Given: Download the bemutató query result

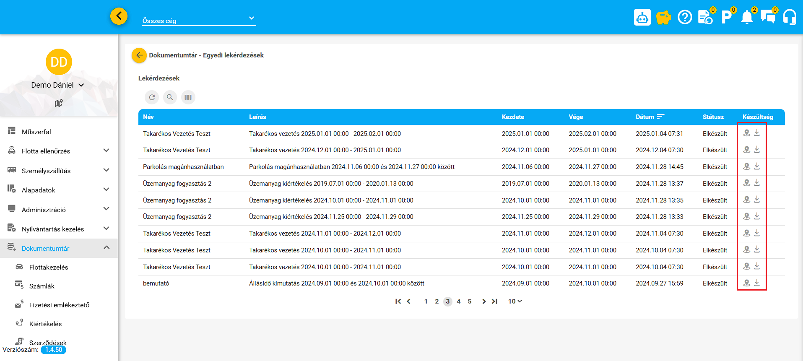Looking at the screenshot, I should coord(757,283).
